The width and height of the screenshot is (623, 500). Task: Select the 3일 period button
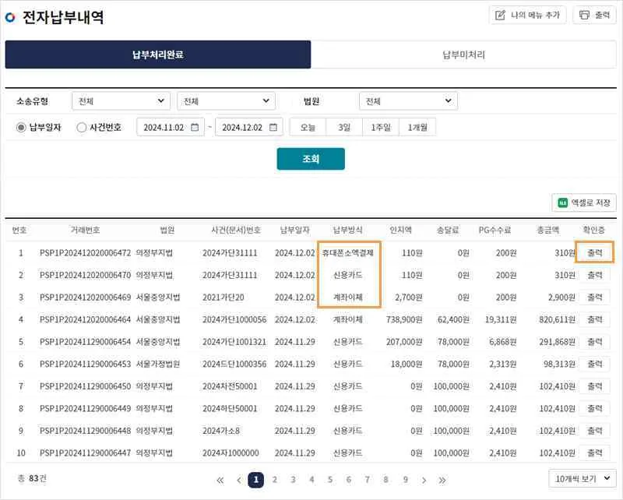pyautogui.click(x=344, y=127)
